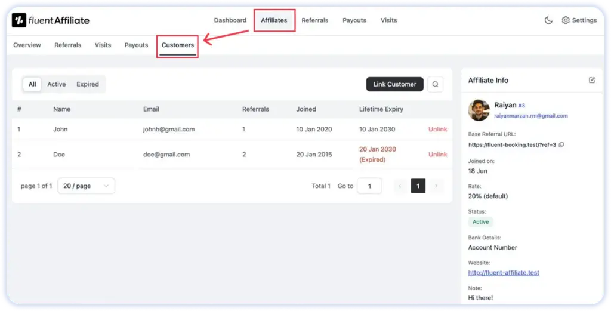Click Raiyan's profile avatar
Image resolution: width=611 pixels, height=311 pixels.
tap(479, 110)
